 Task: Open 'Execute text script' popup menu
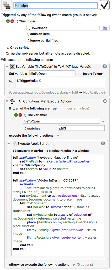click(27, 151)
